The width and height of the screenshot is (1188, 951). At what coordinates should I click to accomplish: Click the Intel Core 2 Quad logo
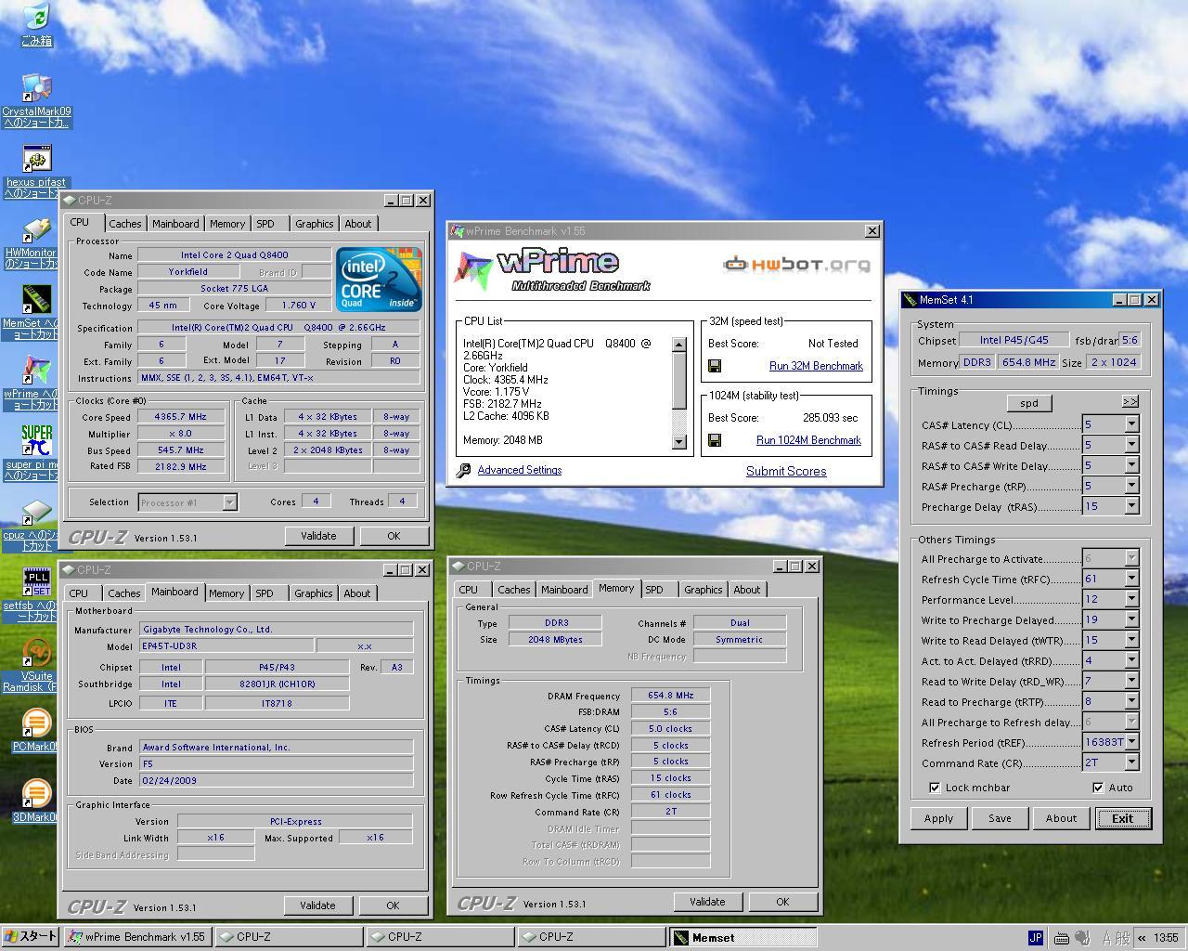point(379,279)
